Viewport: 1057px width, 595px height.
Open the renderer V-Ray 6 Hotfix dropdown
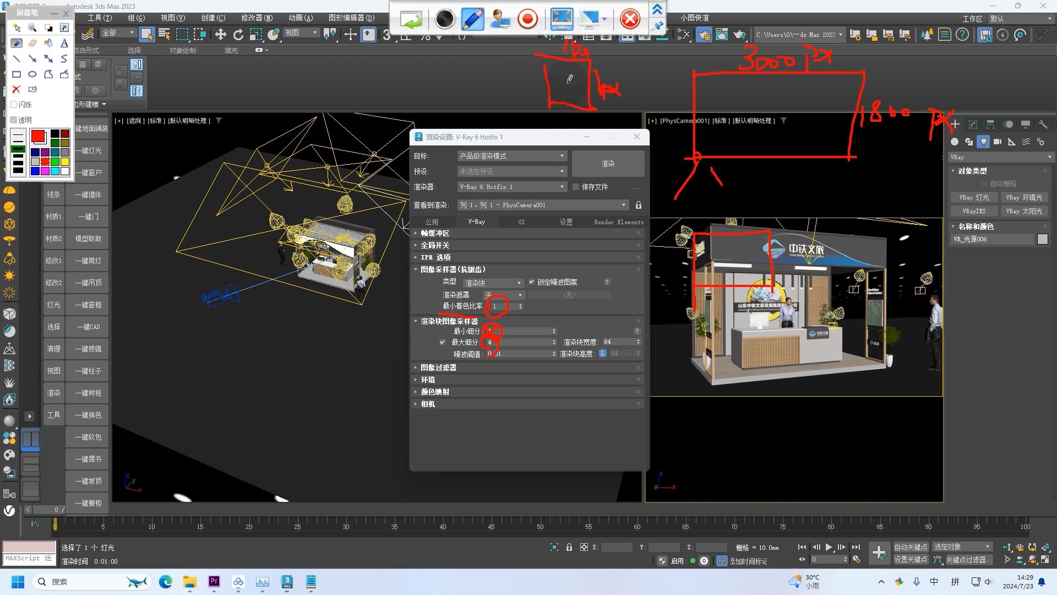point(511,187)
